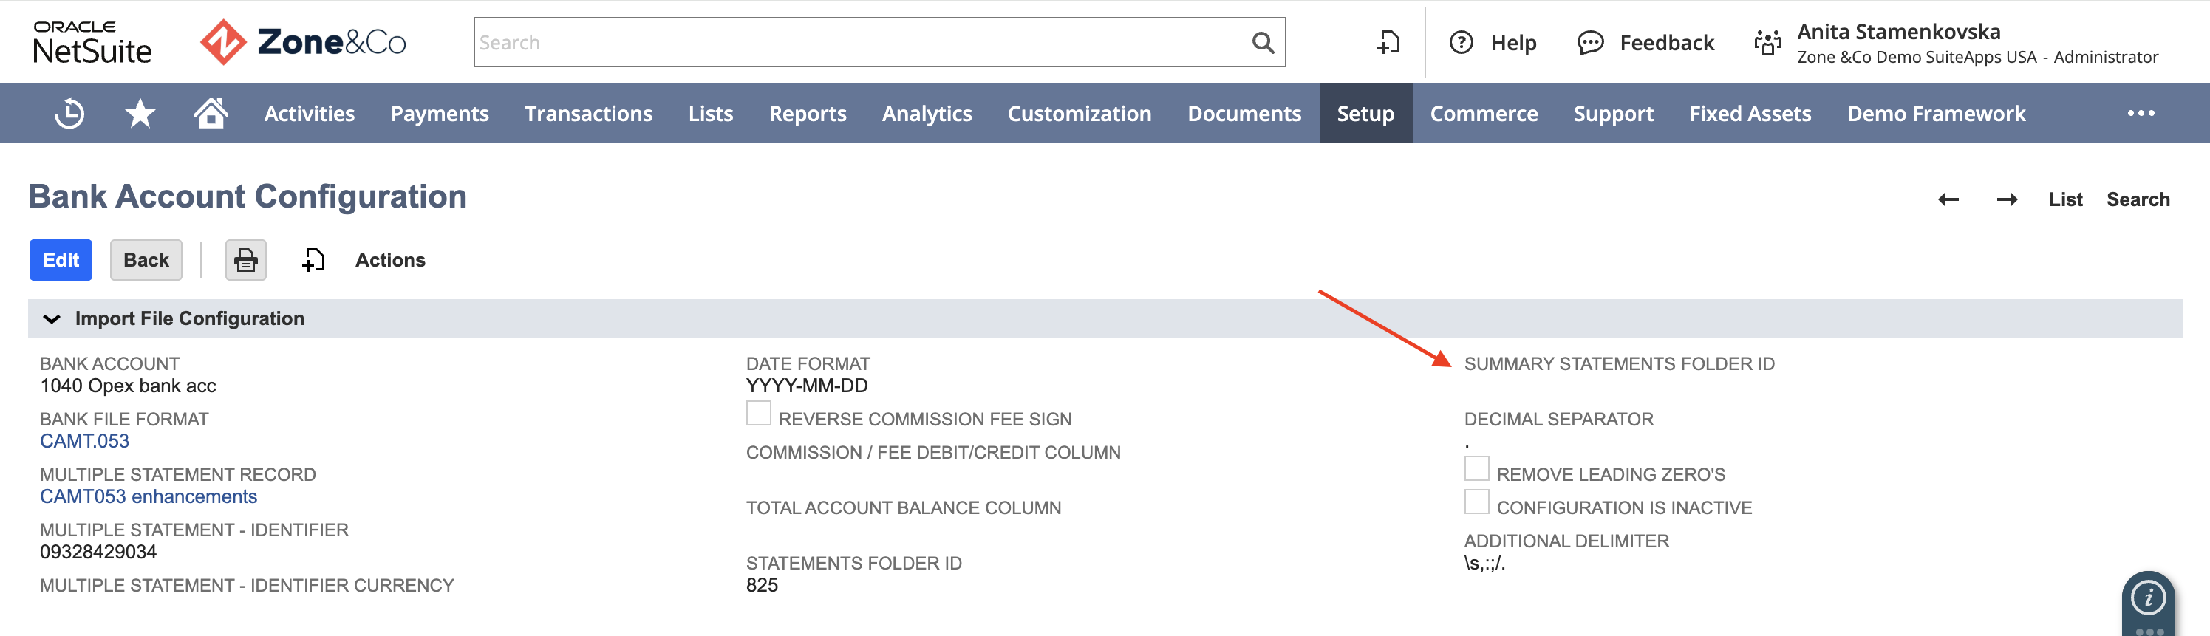The image size is (2210, 636).
Task: Open the Shortcuts star icon
Action: pyautogui.click(x=140, y=113)
